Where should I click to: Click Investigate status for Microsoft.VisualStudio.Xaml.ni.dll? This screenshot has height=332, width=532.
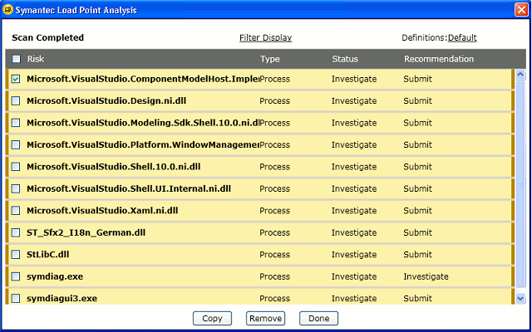[x=354, y=211]
